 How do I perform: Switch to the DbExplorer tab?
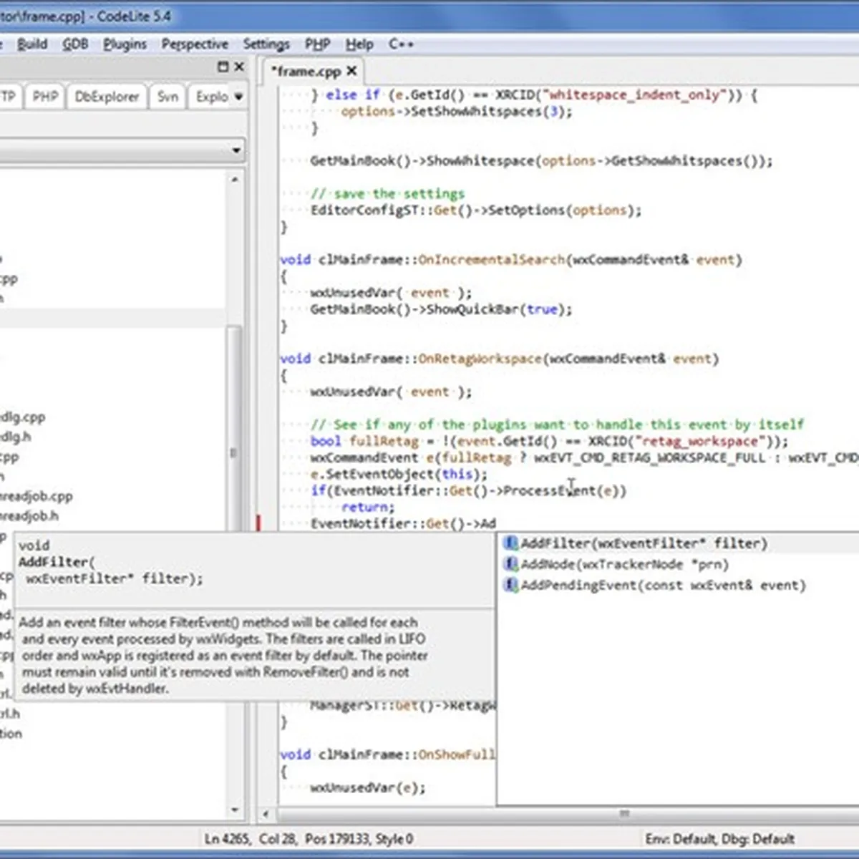pyautogui.click(x=107, y=97)
